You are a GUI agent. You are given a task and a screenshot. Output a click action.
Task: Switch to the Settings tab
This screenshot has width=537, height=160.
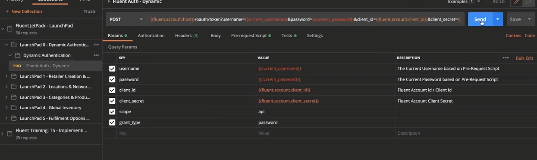coord(315,36)
